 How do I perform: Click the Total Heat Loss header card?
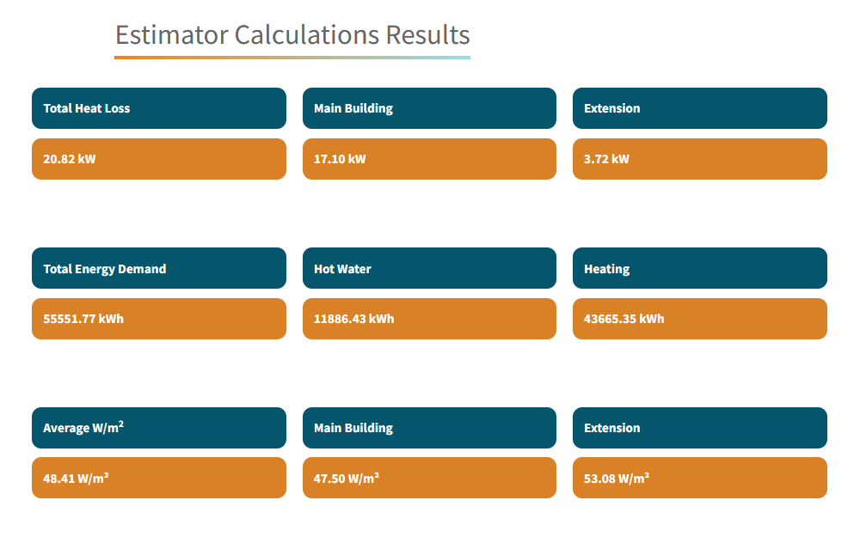[x=159, y=108]
